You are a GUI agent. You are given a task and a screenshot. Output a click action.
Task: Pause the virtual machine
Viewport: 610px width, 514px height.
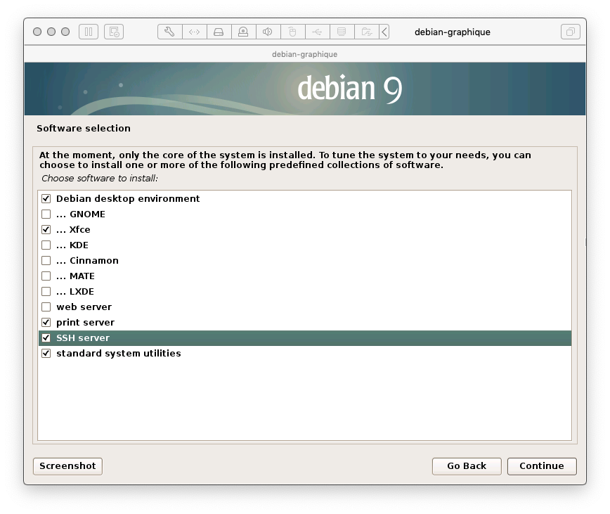click(89, 32)
